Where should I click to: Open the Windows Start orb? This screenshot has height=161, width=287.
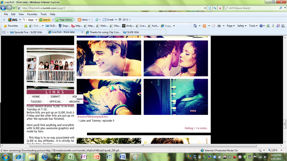coord(5,157)
